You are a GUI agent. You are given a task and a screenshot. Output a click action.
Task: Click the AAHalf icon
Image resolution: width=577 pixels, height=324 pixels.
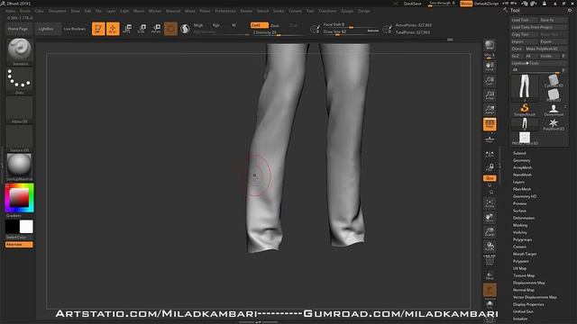coord(490,110)
